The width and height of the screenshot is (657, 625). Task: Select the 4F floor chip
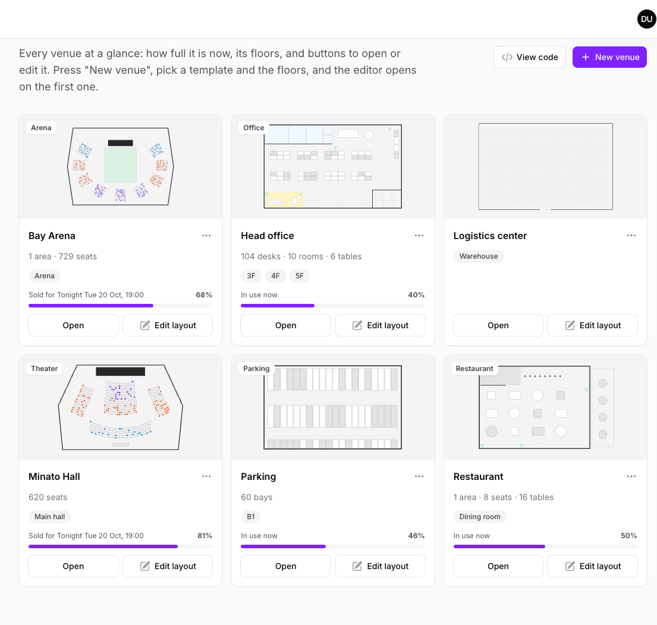[275, 276]
